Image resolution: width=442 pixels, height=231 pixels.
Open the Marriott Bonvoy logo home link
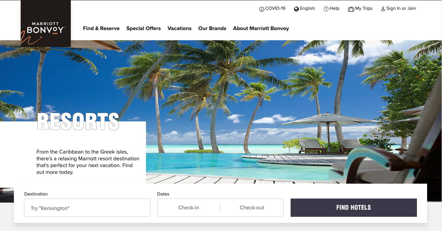[46, 24]
